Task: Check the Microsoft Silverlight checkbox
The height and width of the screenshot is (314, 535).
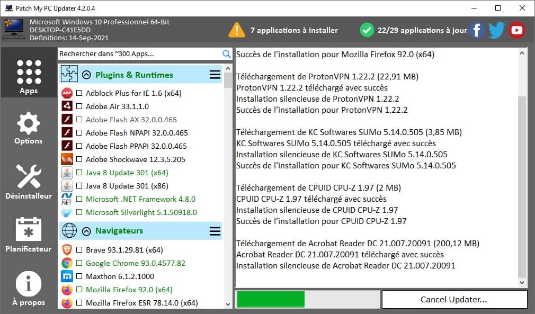Action: pos(79,212)
